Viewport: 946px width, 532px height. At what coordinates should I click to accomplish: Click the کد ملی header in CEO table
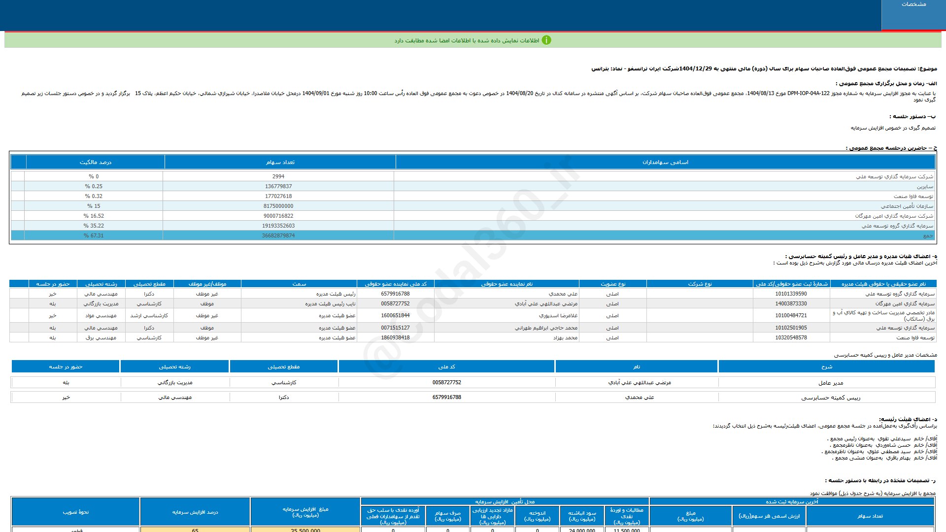[446, 366]
